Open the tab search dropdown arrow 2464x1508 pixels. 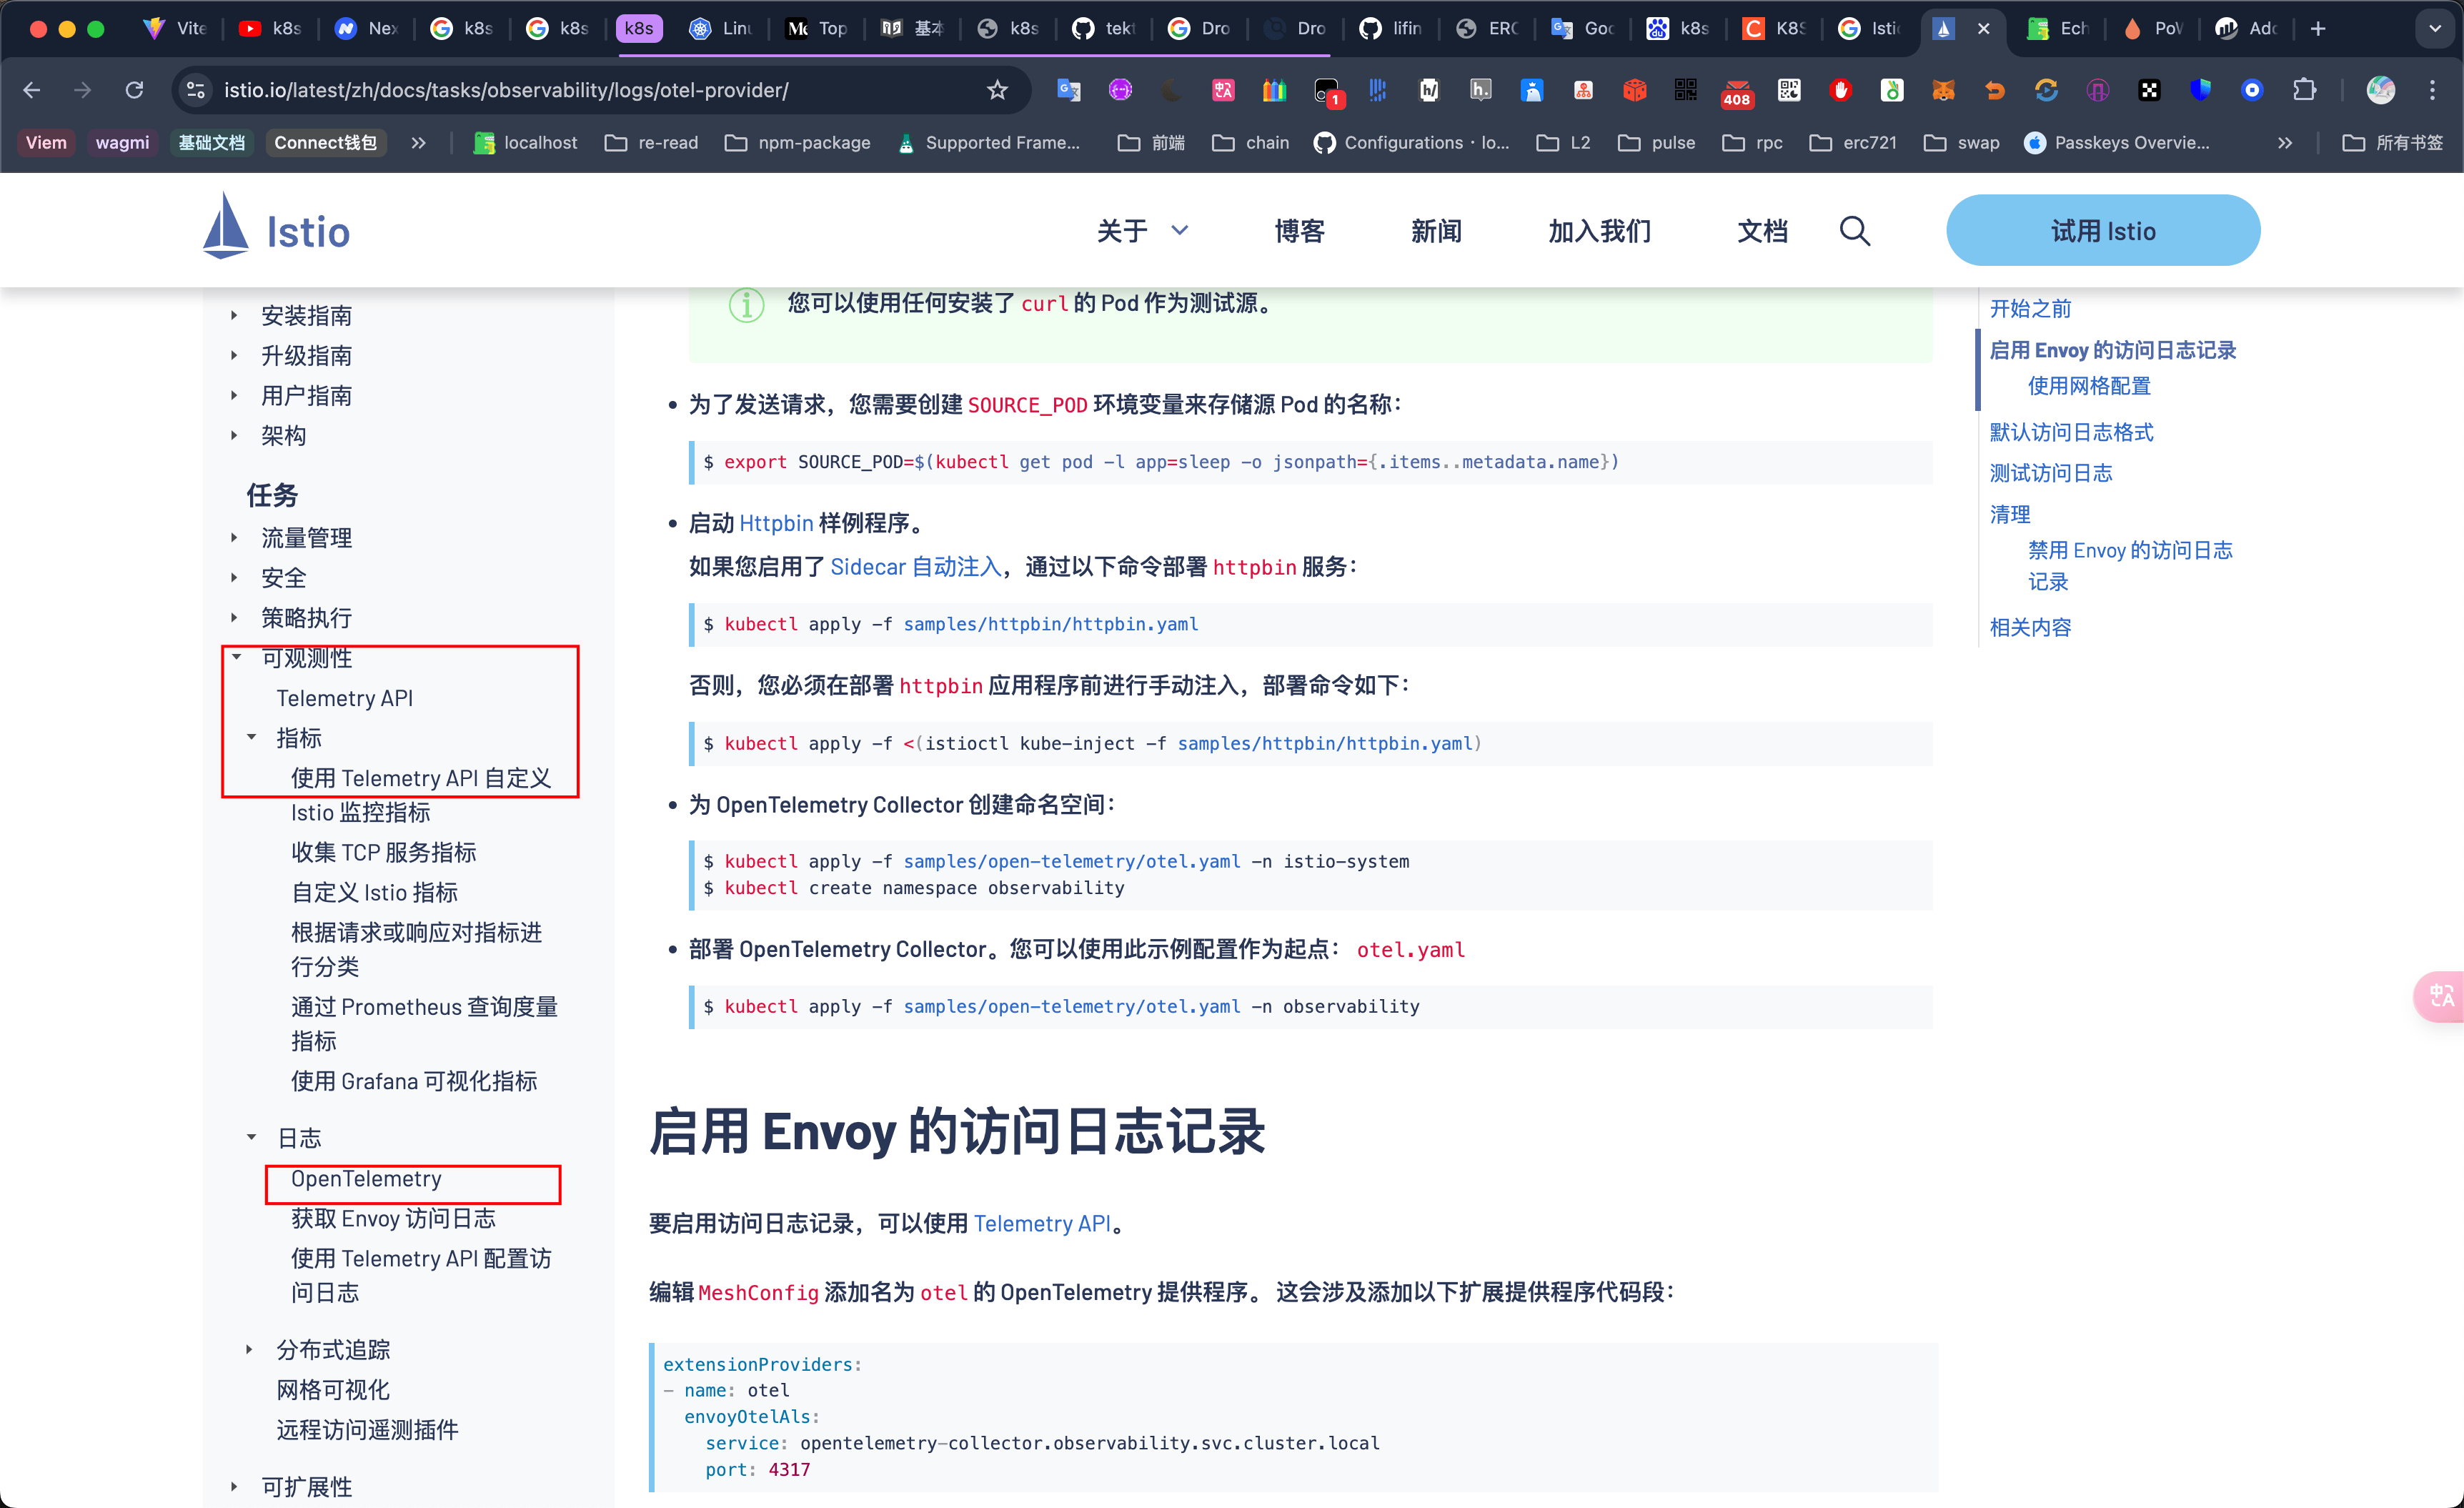click(x=2435, y=29)
